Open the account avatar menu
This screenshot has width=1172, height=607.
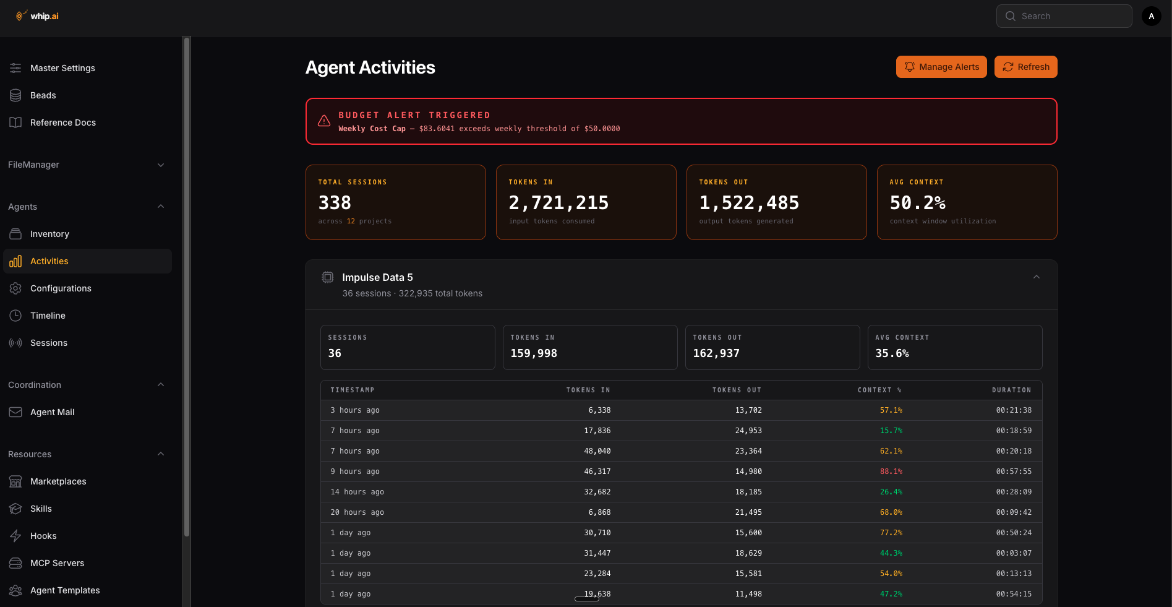point(1151,15)
